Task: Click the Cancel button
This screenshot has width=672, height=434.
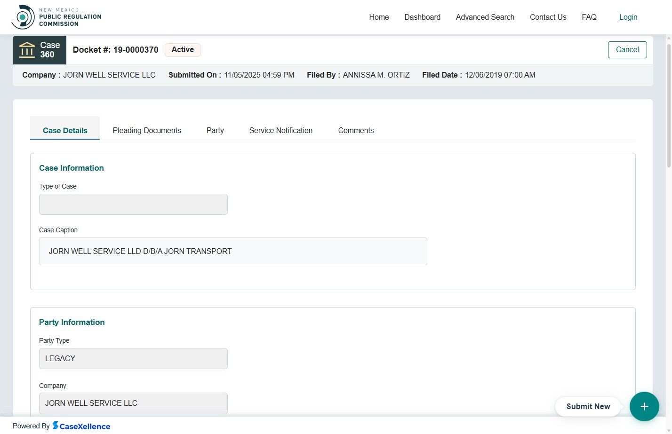Action: tap(627, 50)
